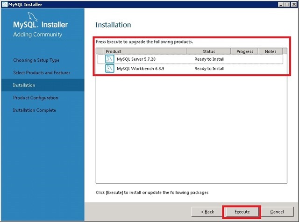This screenshot has width=299, height=222.
Task: Select the Installation step in sidebar
Action: point(43,85)
